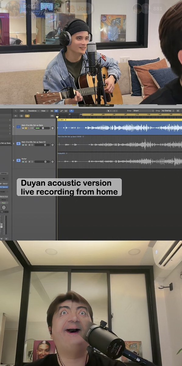Solo the Guitar track
Screen dimensions: 182x366
(26, 162)
